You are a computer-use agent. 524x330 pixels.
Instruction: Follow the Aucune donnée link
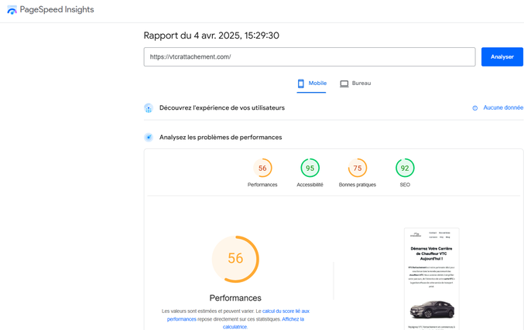(503, 107)
